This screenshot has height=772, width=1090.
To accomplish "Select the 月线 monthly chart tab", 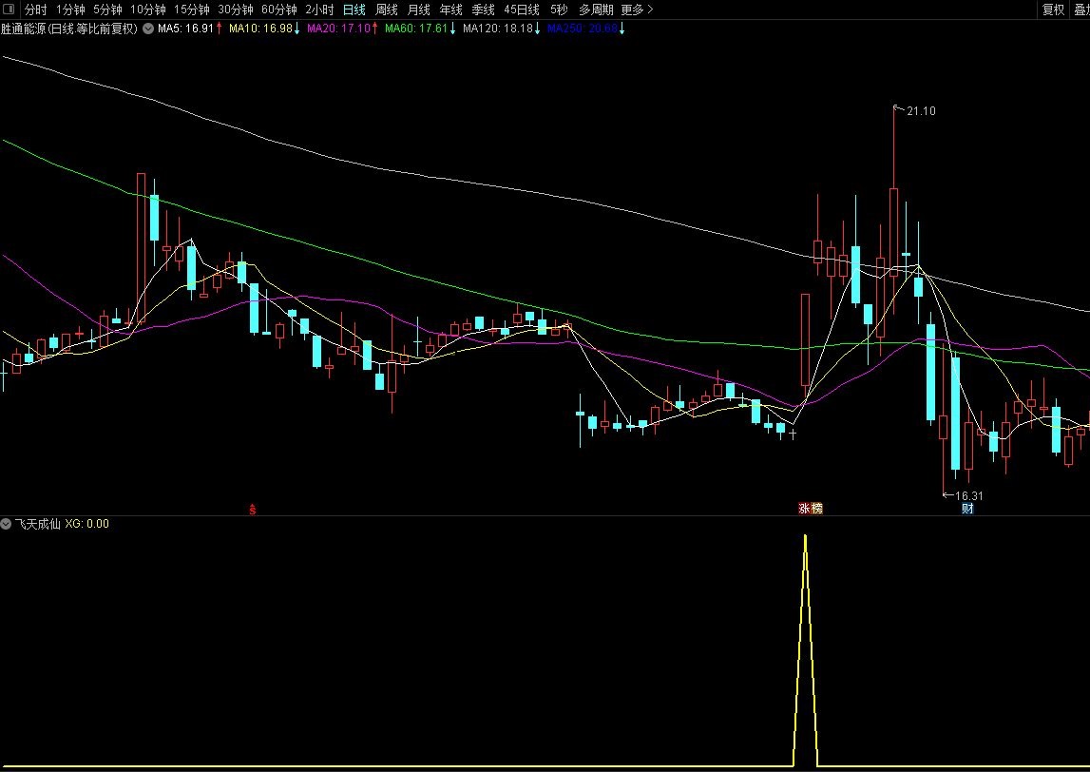I will point(418,10).
